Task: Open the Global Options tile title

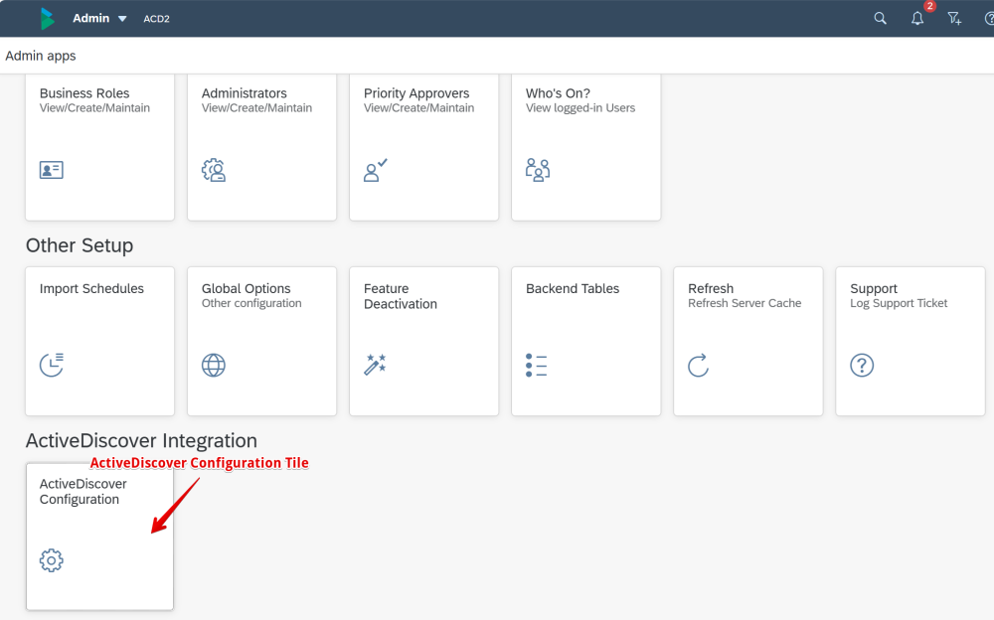Action: pos(246,288)
